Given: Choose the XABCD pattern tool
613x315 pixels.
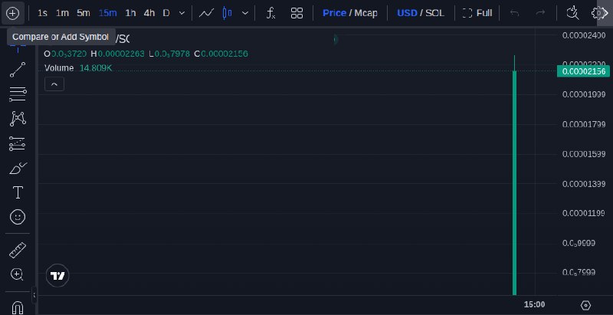Looking at the screenshot, I should point(18,119).
